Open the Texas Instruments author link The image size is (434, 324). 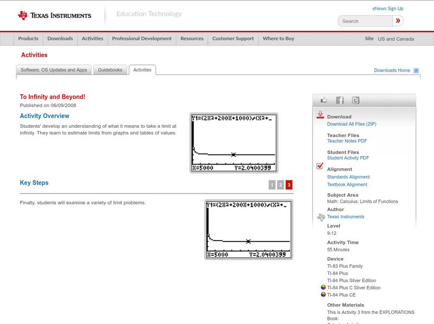[x=346, y=217]
